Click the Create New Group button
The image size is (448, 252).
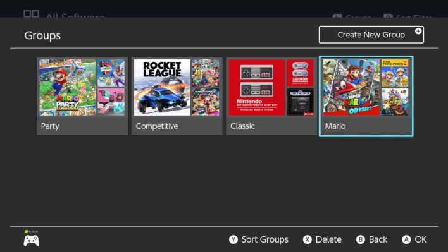tap(371, 35)
